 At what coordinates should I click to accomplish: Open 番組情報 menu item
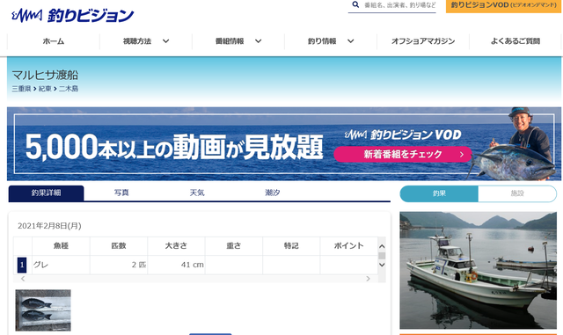tap(230, 41)
